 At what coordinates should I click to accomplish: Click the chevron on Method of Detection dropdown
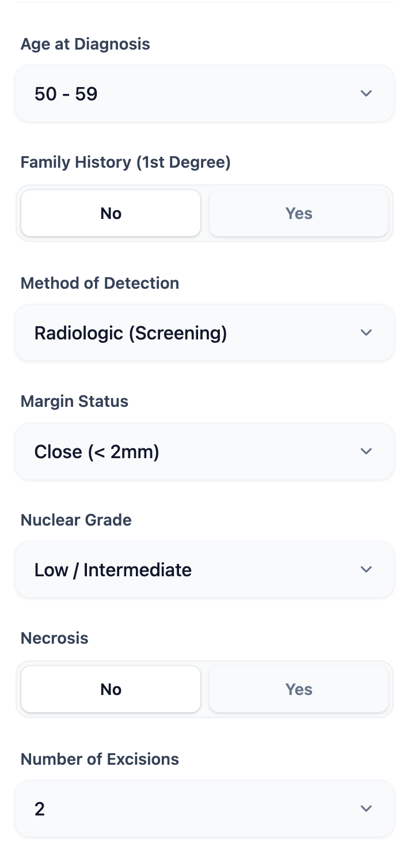click(366, 332)
